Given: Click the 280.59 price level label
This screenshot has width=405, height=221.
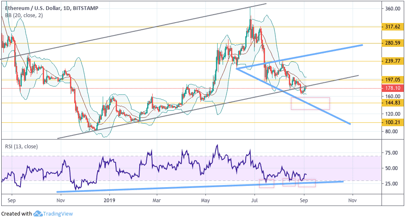Looking at the screenshot, I should click(392, 43).
